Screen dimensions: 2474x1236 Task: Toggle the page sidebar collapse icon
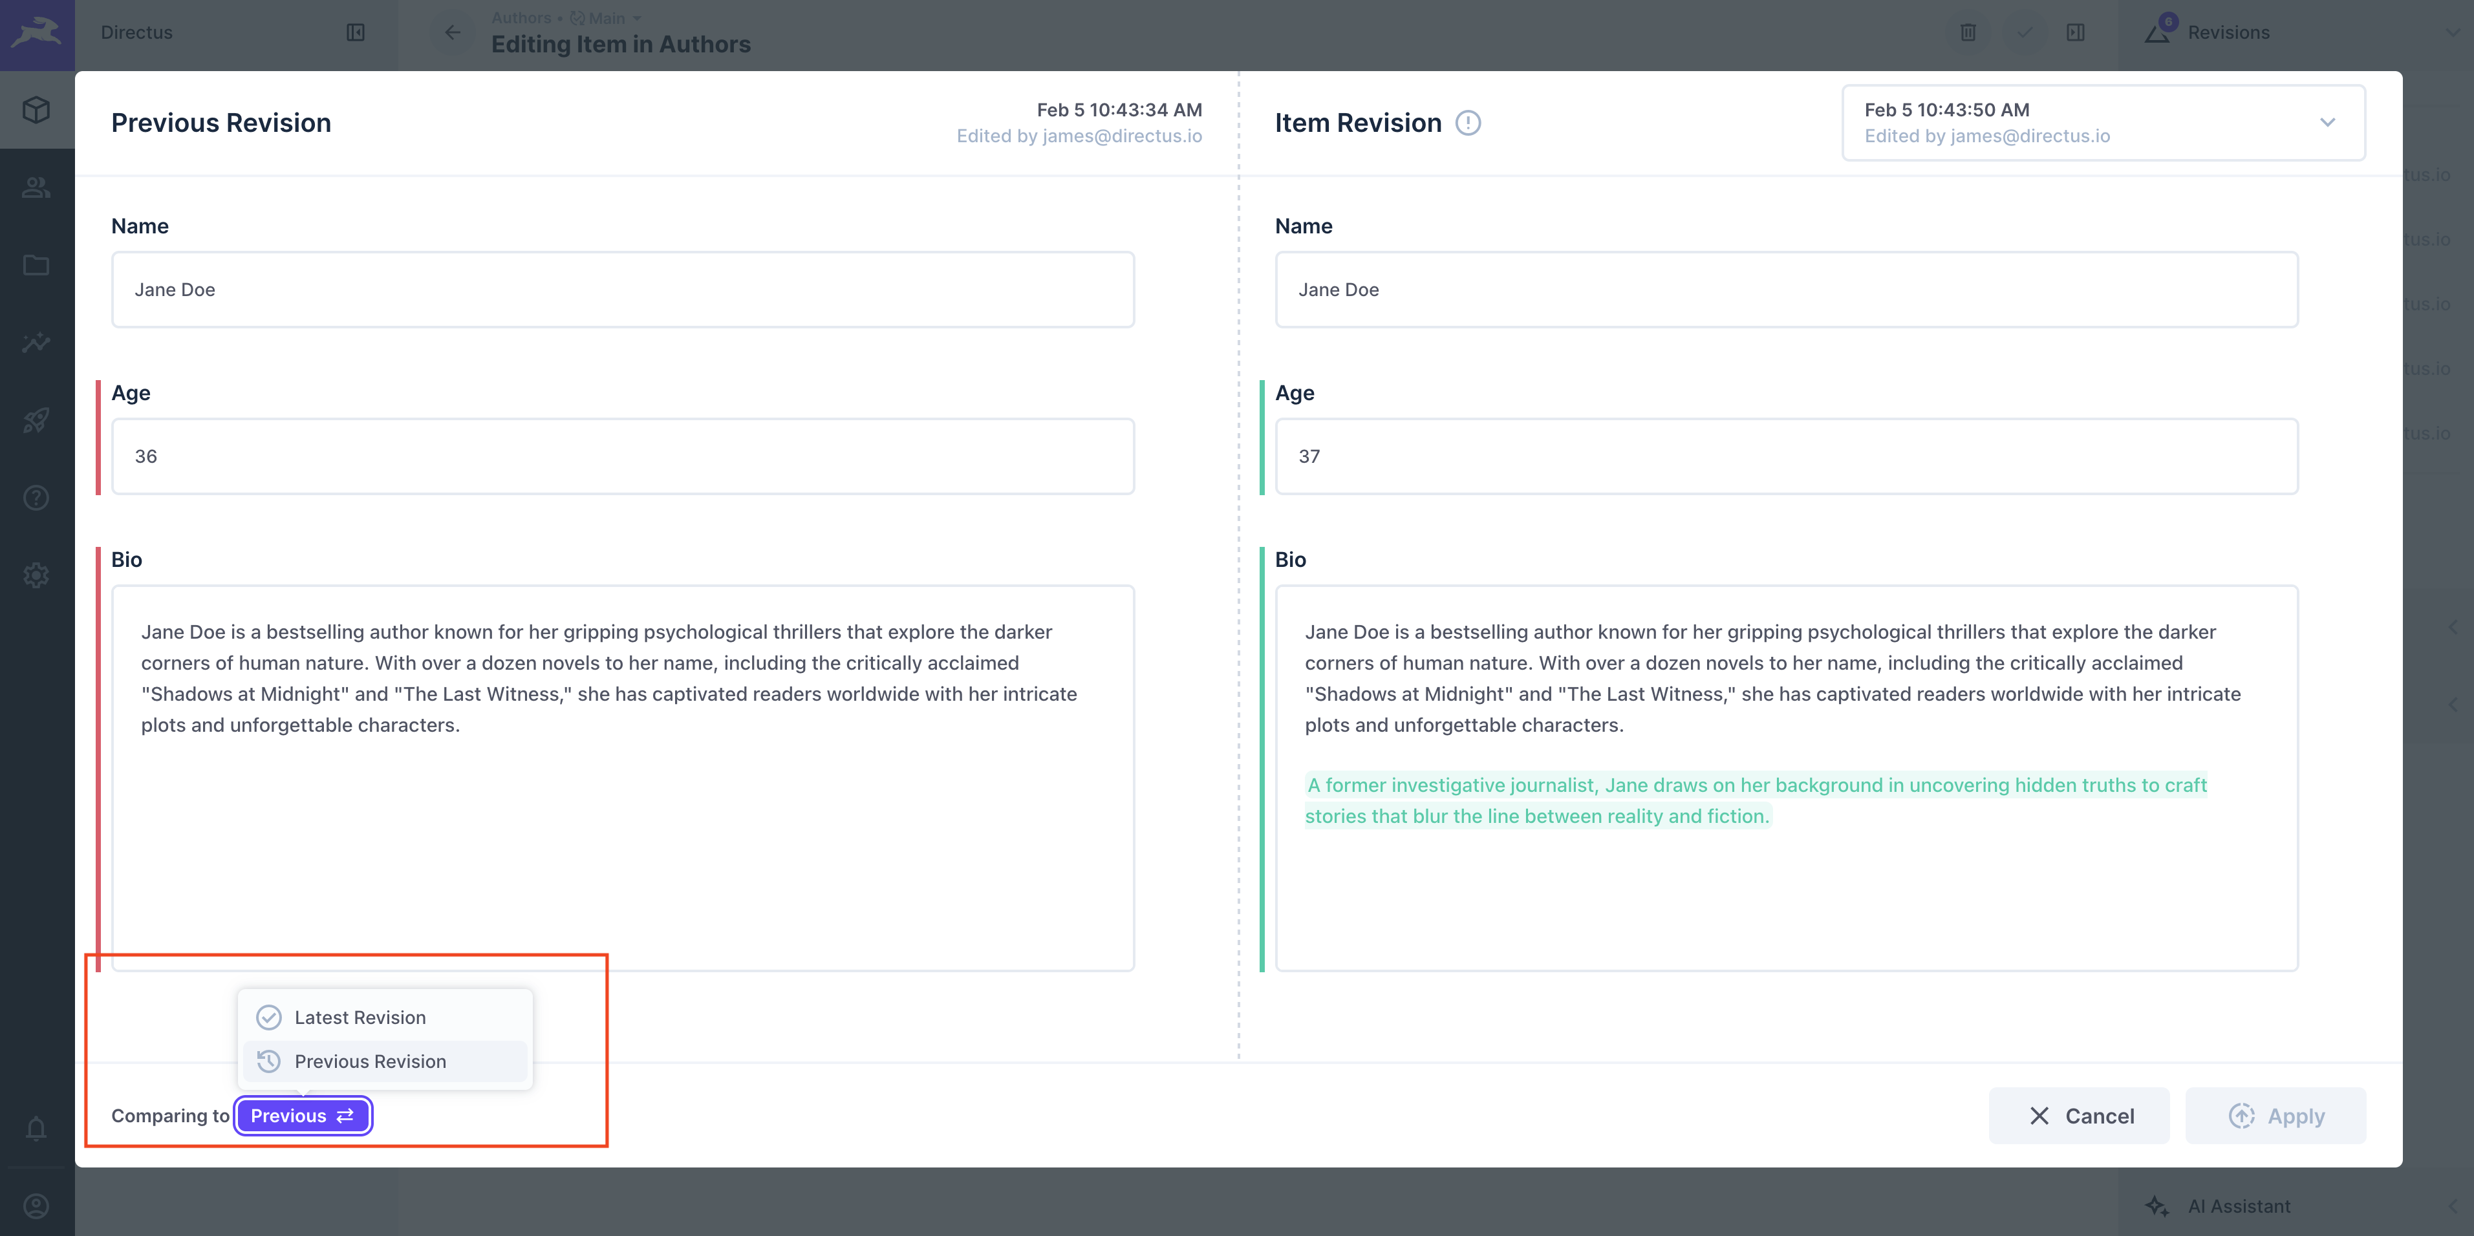pos(2076,32)
